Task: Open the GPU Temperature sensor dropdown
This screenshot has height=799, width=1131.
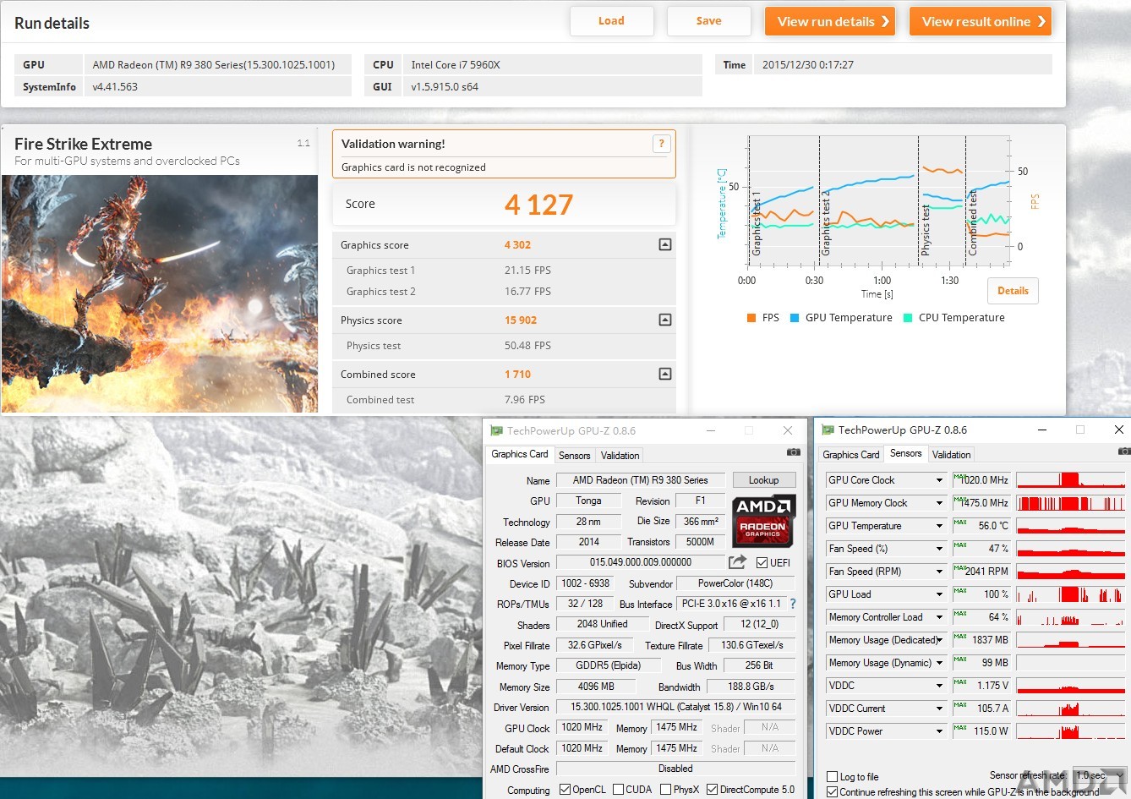Action: tap(939, 526)
